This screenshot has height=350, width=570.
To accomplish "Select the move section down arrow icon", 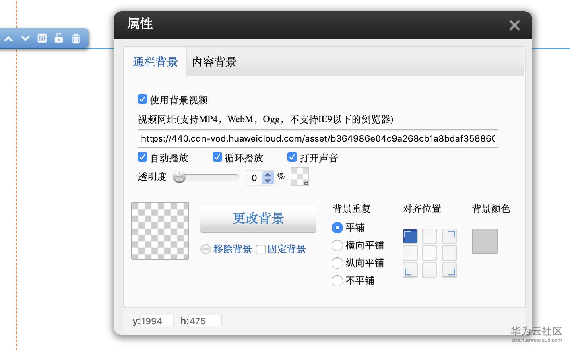I will (x=25, y=38).
